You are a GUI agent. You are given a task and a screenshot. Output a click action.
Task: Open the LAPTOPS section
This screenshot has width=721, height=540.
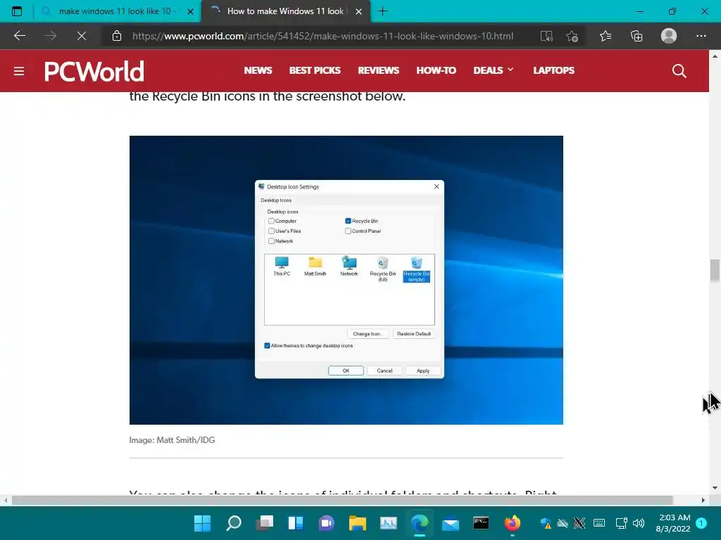(553, 70)
